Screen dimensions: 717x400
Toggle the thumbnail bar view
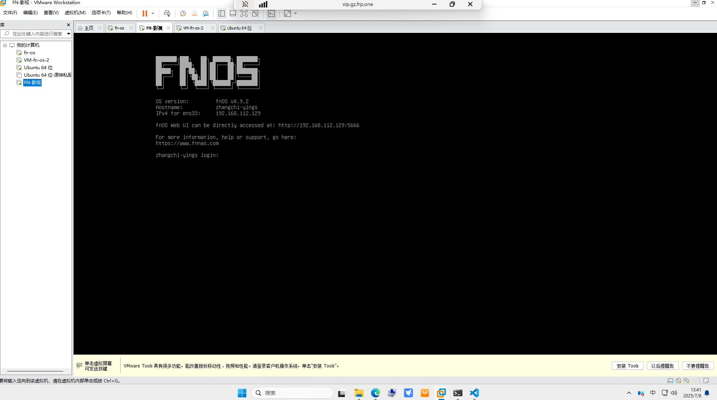click(x=233, y=13)
